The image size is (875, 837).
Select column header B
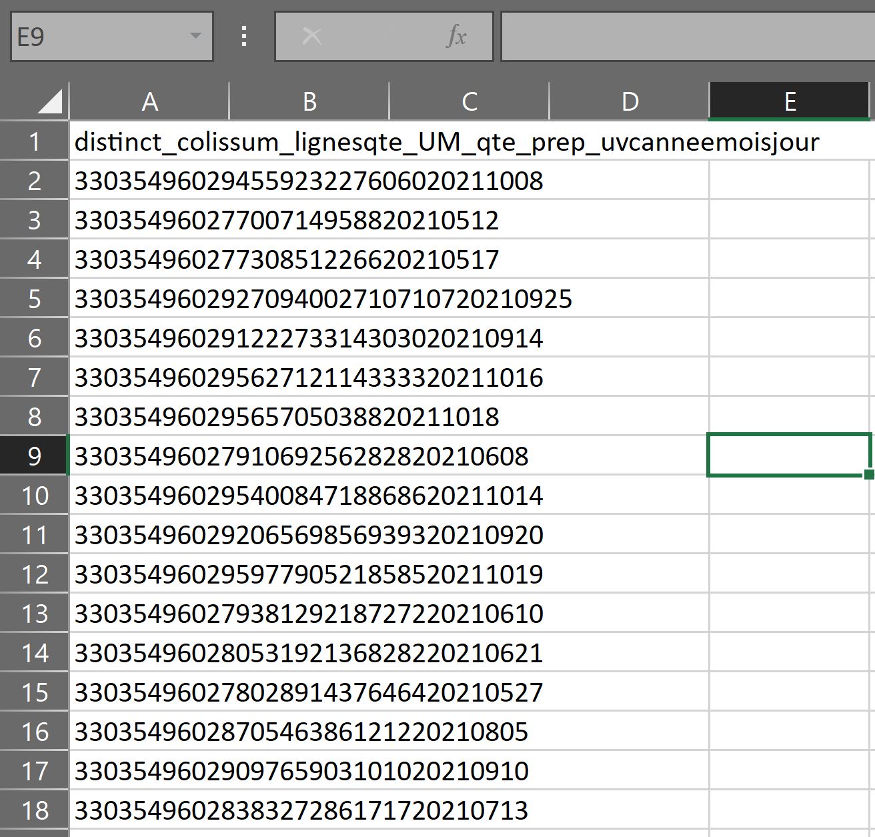(309, 101)
